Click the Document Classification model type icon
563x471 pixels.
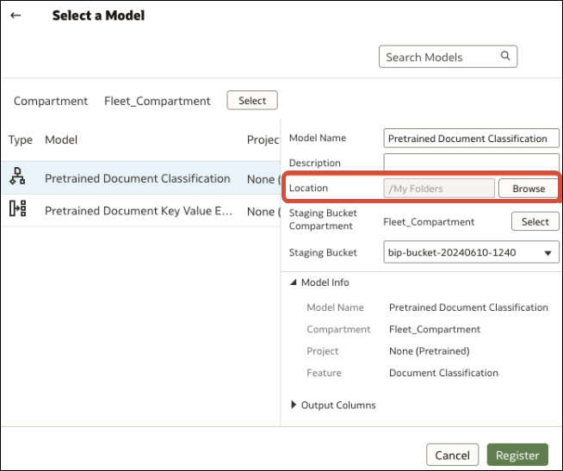tap(17, 178)
